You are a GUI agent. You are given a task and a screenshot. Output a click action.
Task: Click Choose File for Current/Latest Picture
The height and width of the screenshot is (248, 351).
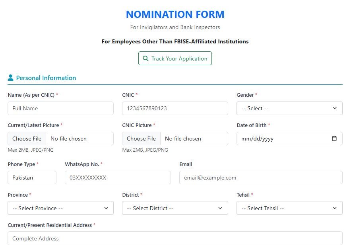click(26, 139)
